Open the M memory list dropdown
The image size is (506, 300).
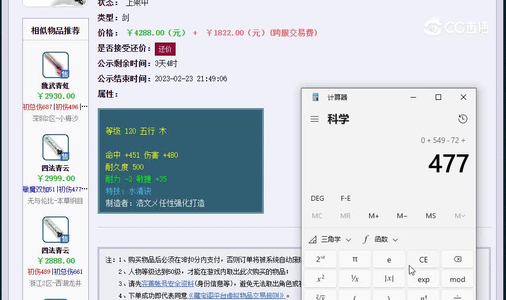click(x=460, y=215)
